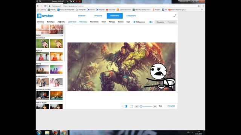Switch to the Ретушь menu
Screen dimensions: 241x135
pyautogui.click(x=112, y=22)
